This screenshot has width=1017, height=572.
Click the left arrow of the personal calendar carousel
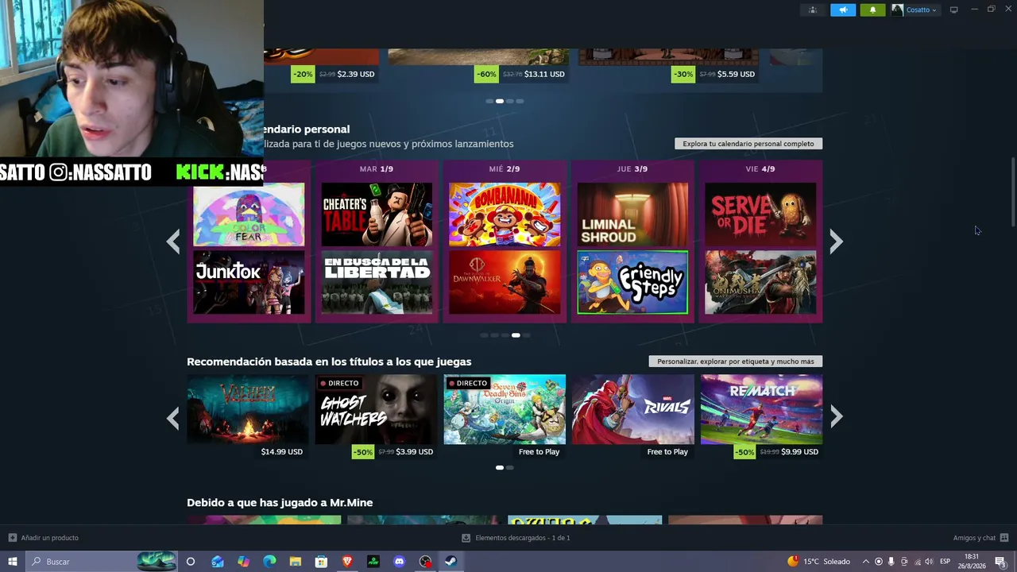(x=173, y=242)
